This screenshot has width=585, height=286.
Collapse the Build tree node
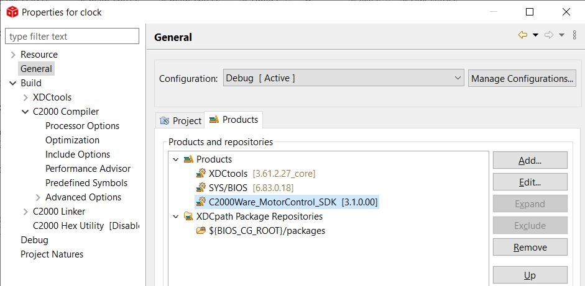(13, 83)
